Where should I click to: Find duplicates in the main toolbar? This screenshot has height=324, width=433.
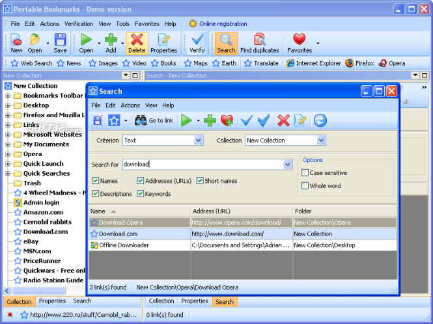click(260, 44)
